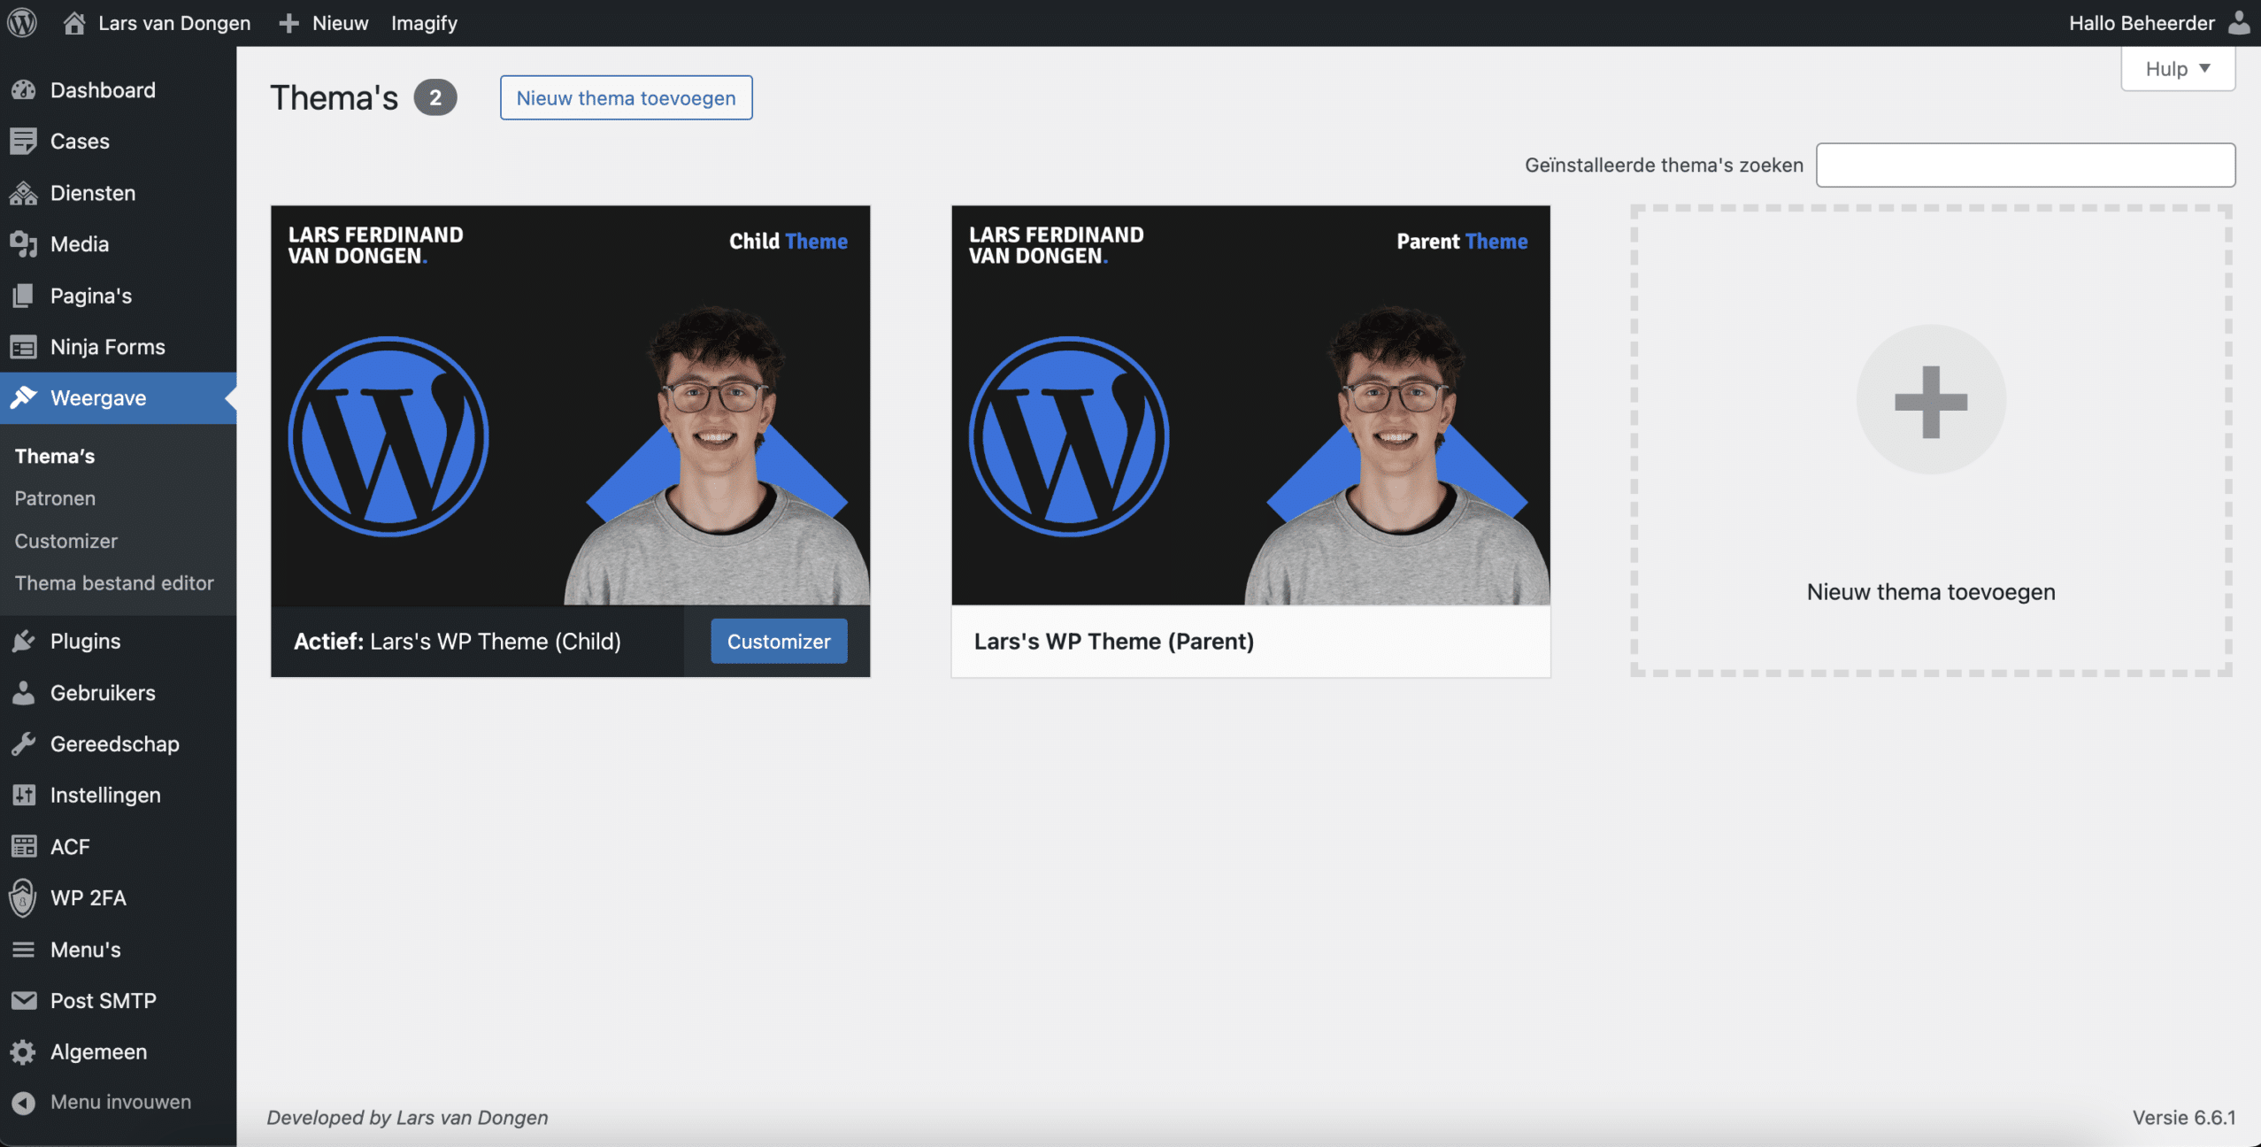Click the Actief: Lars's WP Theme (Child) label
Screen dimensions: 2261x1147
pyautogui.click(x=458, y=642)
